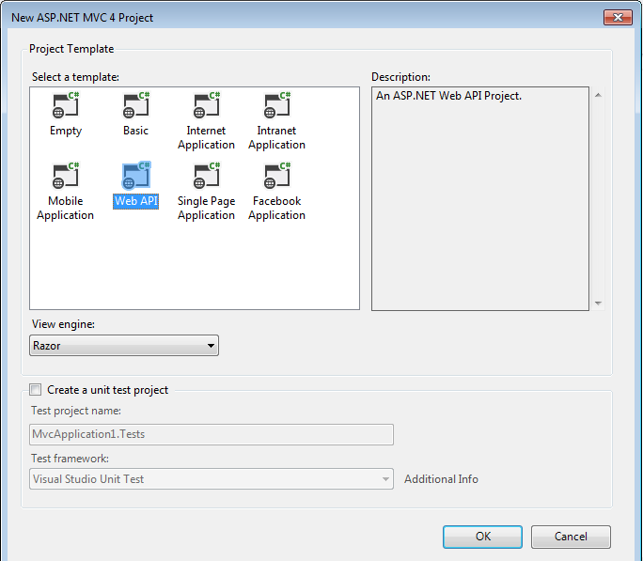Select the Mobile Application template icon
The image size is (643, 561).
[x=66, y=177]
